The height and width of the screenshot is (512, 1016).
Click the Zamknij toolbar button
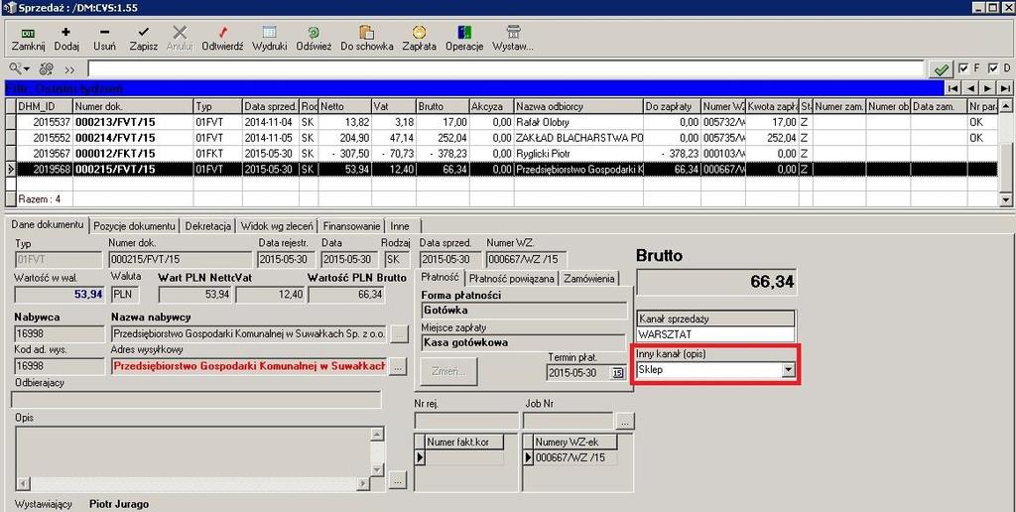[x=28, y=39]
